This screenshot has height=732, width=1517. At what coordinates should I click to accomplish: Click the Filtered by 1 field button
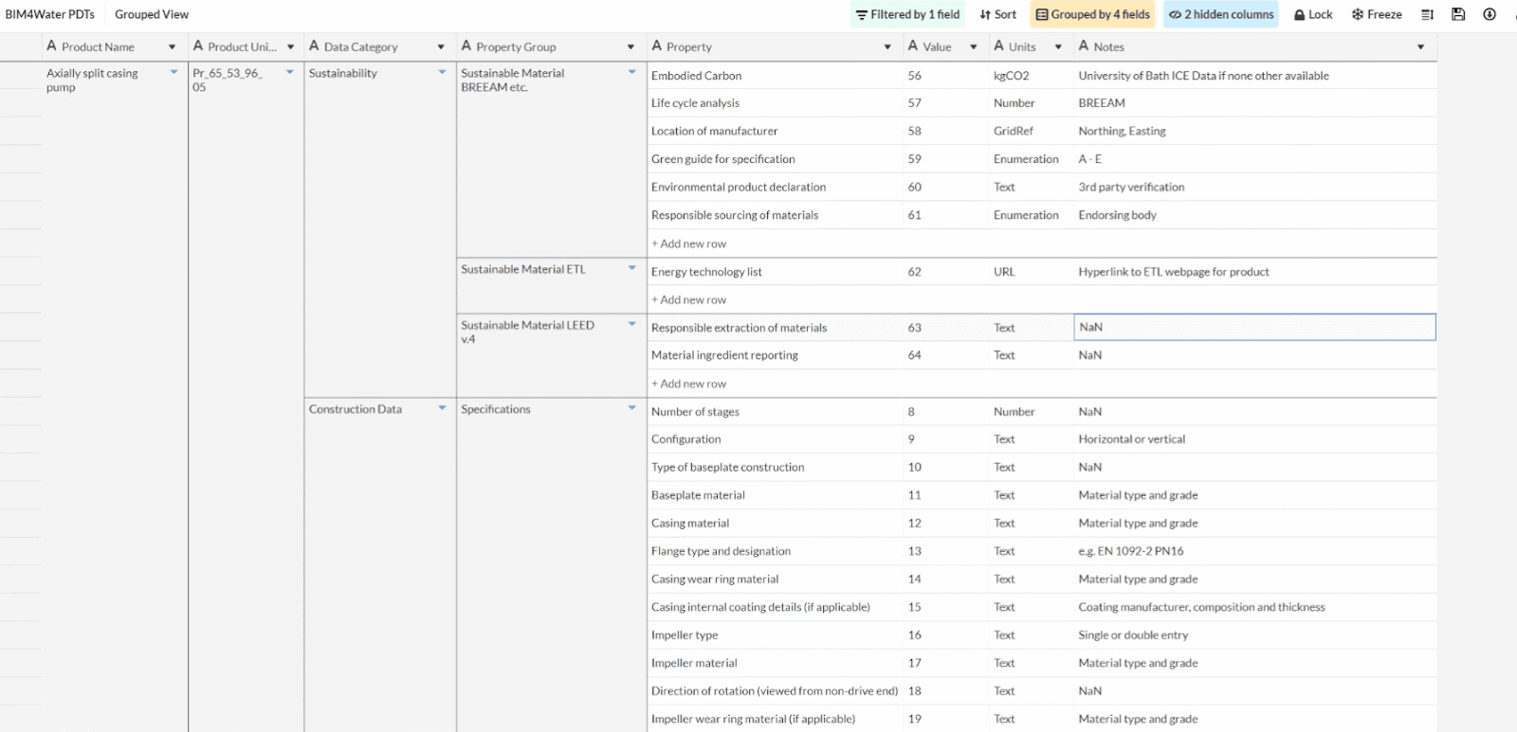(x=907, y=14)
